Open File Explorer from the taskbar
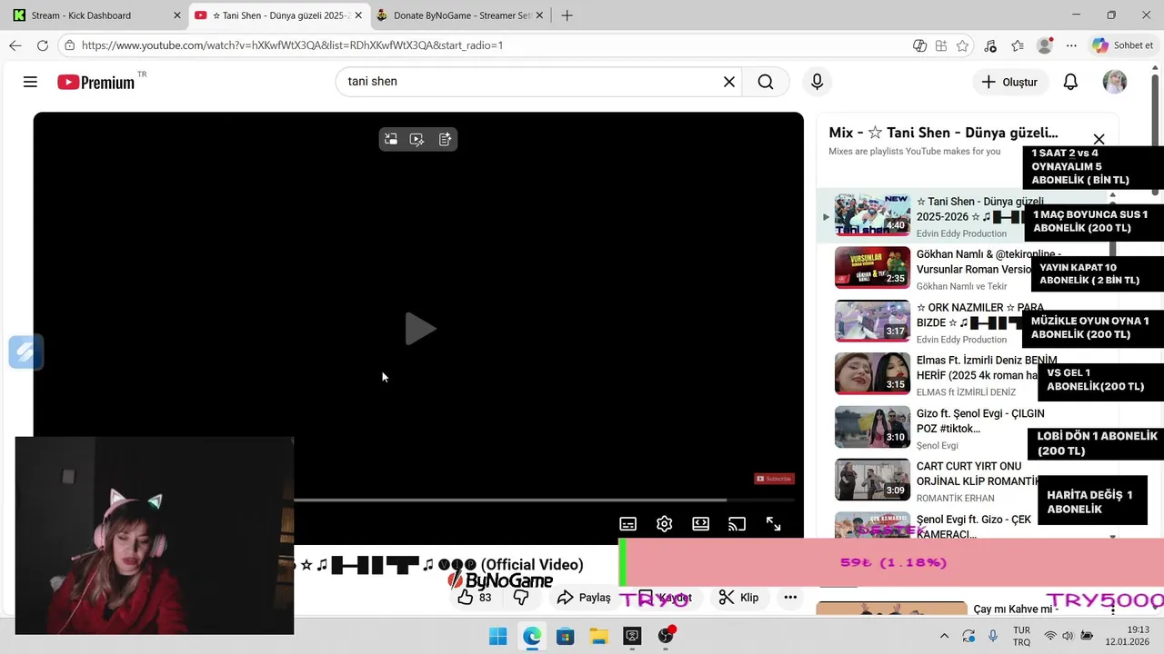This screenshot has width=1164, height=654. (598, 636)
